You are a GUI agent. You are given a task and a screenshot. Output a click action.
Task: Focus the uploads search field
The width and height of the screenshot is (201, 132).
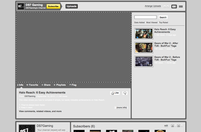[x=145, y=17]
